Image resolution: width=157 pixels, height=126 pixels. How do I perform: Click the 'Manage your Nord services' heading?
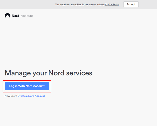tap(48, 73)
